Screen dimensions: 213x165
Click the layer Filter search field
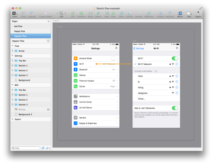click(x=26, y=148)
